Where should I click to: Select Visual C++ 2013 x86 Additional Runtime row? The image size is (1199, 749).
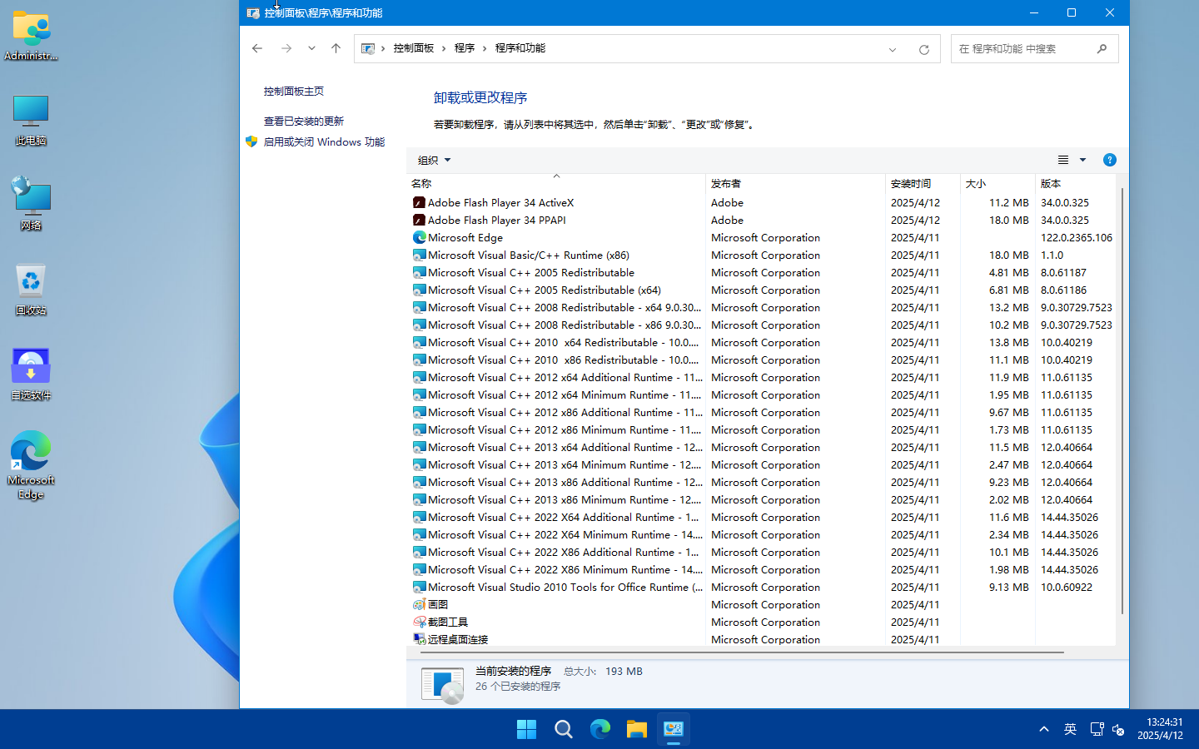tap(761, 483)
